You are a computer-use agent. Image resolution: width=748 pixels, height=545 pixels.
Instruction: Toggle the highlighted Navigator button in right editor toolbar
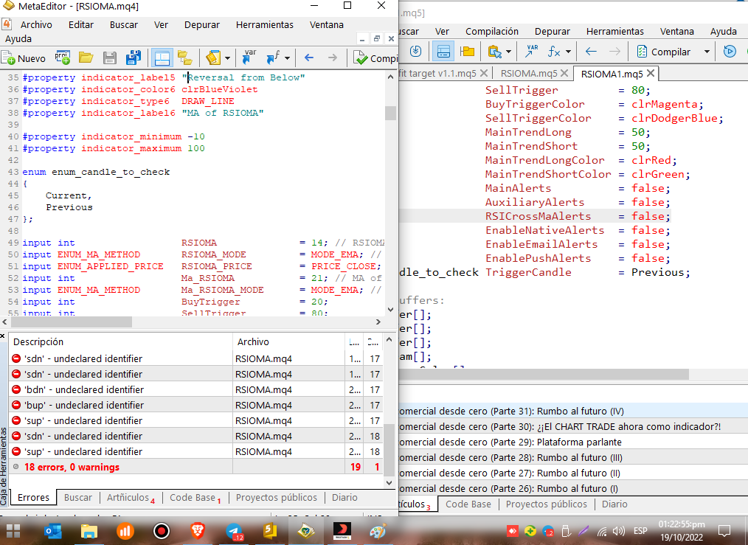point(443,52)
